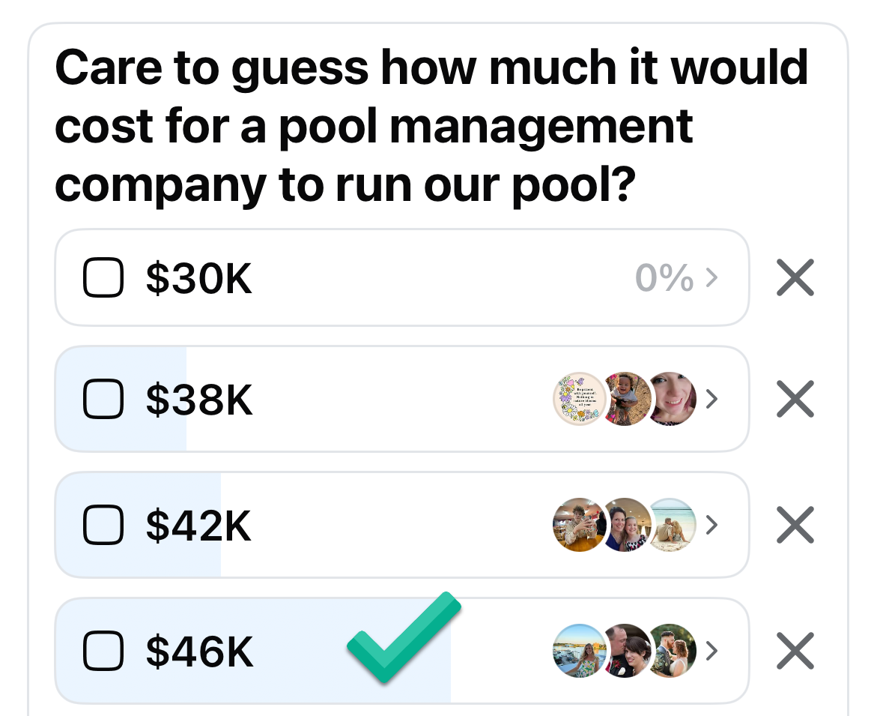Remove the $38K poll option
The image size is (874, 716).
[x=795, y=399]
